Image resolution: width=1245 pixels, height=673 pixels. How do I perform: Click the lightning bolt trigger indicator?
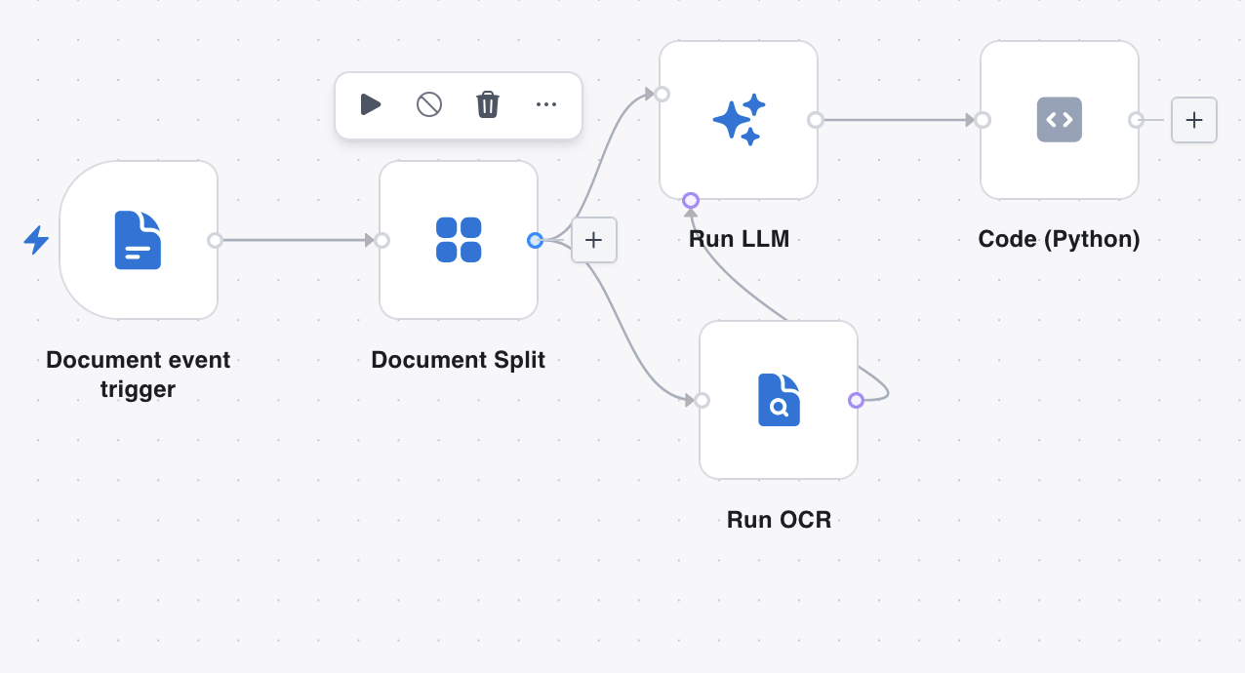[36, 240]
